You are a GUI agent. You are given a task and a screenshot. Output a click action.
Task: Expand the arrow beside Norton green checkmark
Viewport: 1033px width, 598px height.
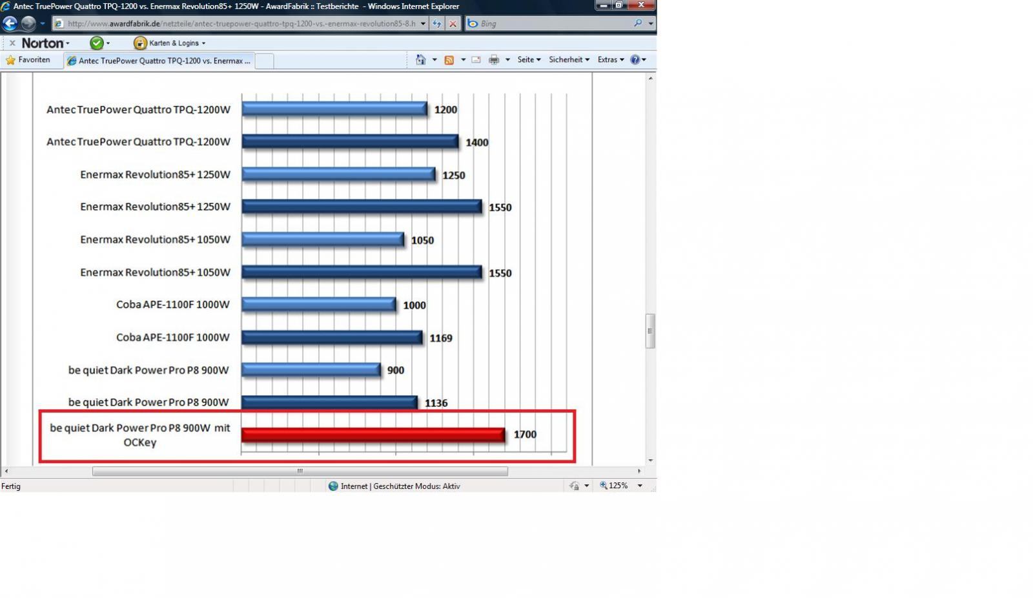[108, 43]
